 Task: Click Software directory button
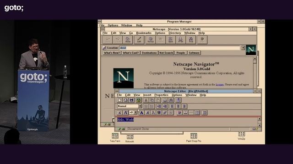coord(194,53)
